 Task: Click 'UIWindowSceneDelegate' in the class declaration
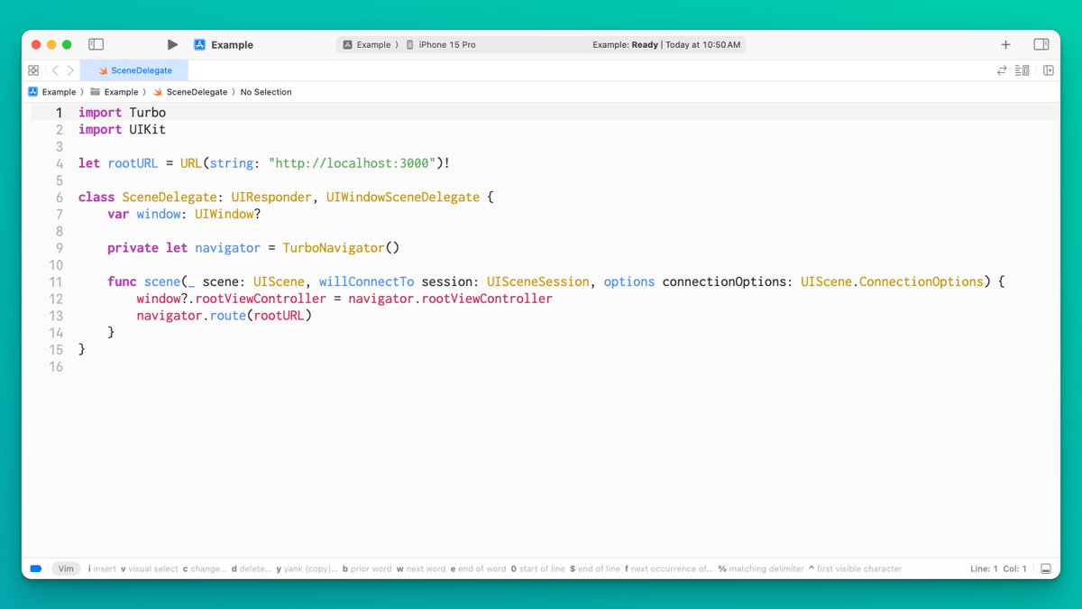[x=403, y=198]
